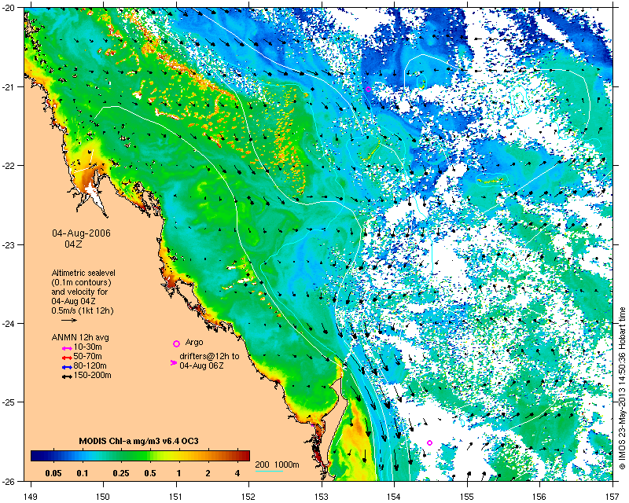Click the longitude axis label 155

(467, 497)
